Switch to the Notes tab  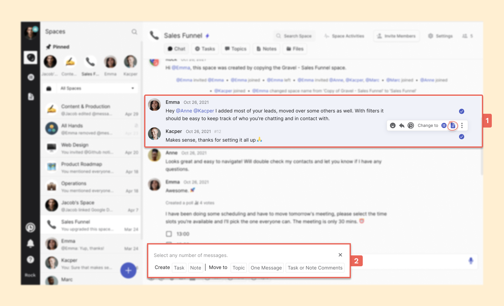point(266,49)
